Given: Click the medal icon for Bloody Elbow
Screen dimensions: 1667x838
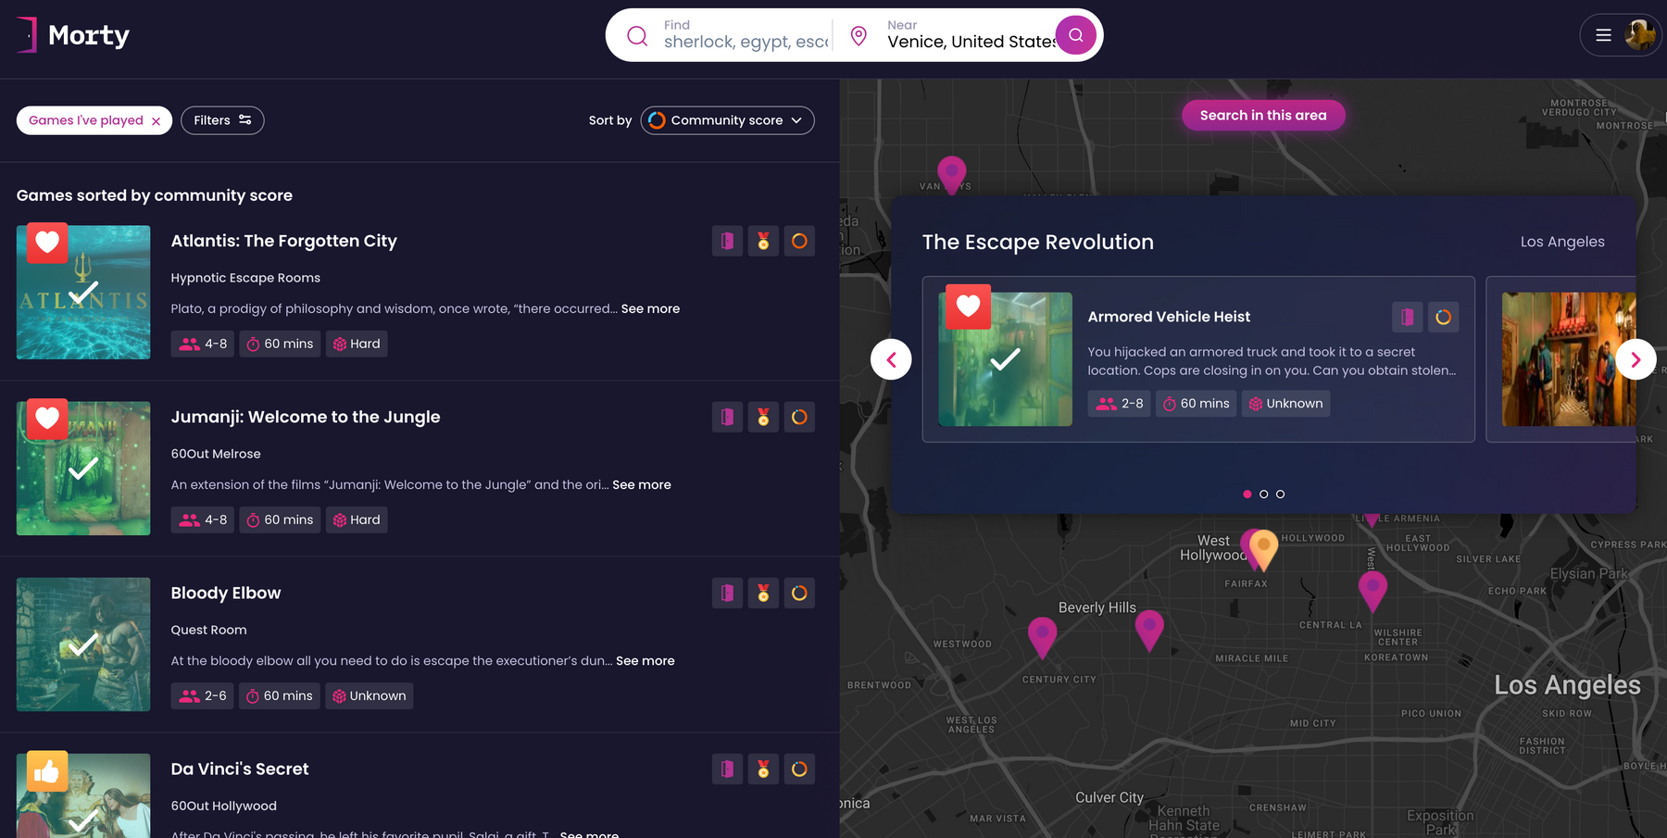Looking at the screenshot, I should pyautogui.click(x=763, y=593).
